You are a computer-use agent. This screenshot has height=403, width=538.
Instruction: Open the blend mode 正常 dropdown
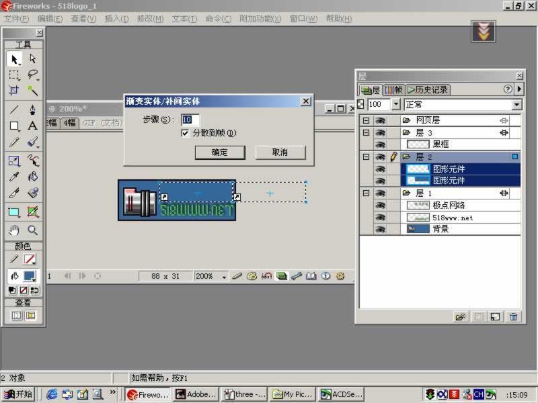coord(516,105)
